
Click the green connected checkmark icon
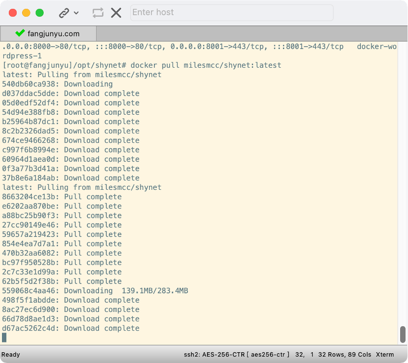pyautogui.click(x=20, y=33)
